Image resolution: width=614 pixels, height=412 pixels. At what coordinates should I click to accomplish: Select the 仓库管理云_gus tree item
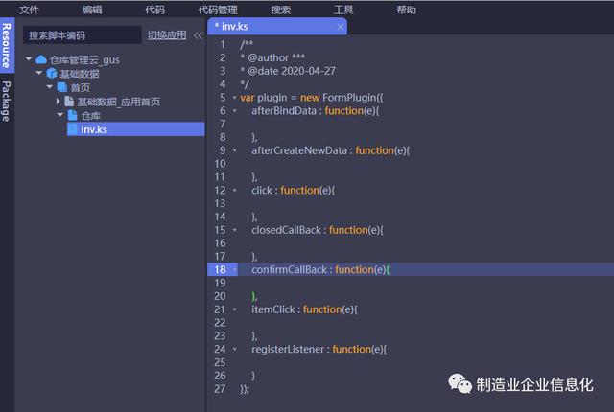pyautogui.click(x=84, y=59)
